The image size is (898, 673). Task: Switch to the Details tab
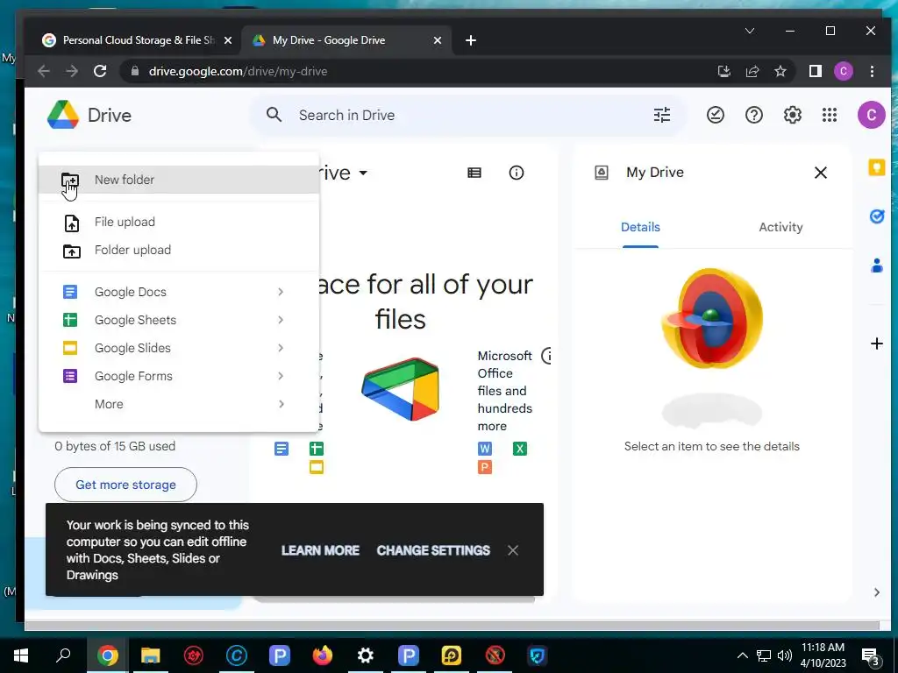click(x=640, y=227)
